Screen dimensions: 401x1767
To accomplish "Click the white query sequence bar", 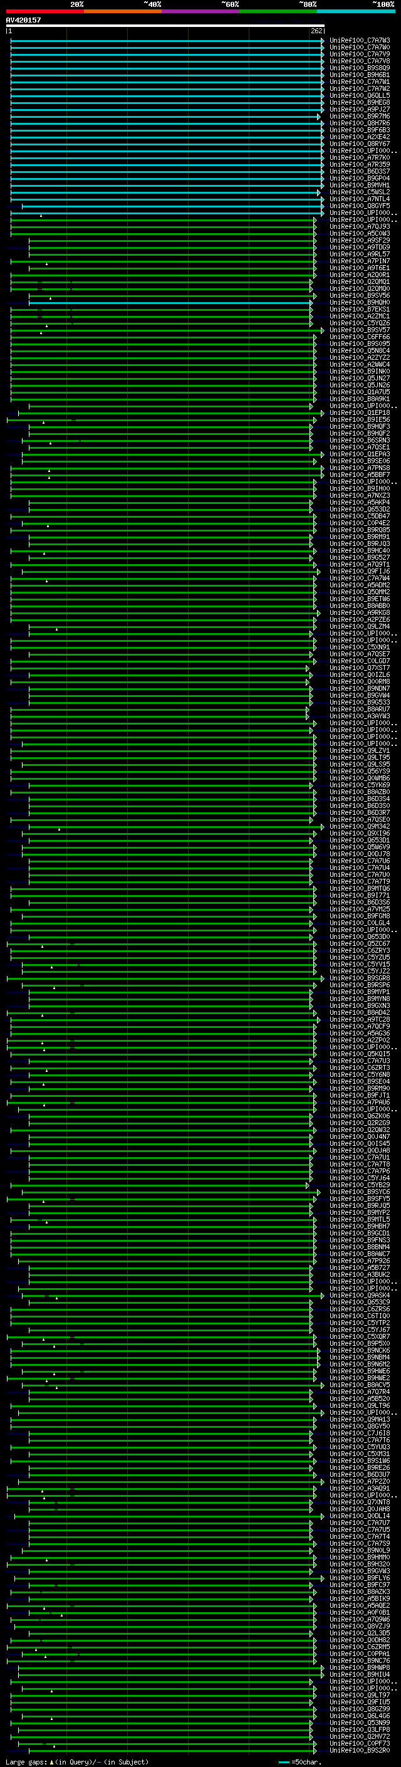I will 165,25.
